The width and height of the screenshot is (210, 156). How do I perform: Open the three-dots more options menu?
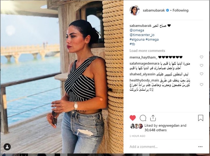(x=200, y=147)
